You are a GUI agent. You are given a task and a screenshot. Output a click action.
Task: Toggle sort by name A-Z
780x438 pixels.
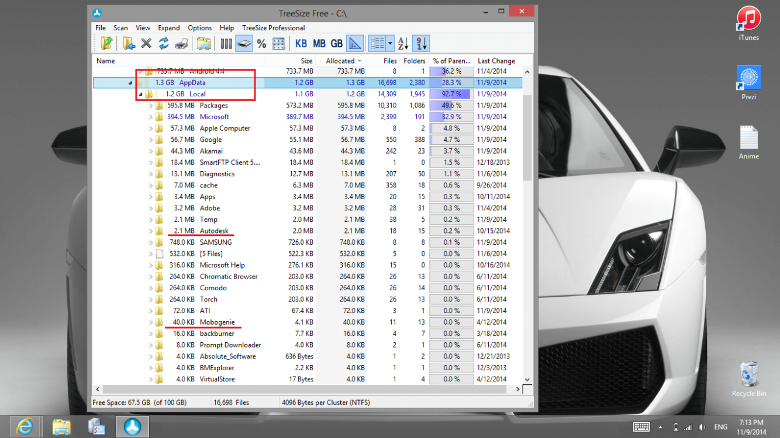pos(403,43)
